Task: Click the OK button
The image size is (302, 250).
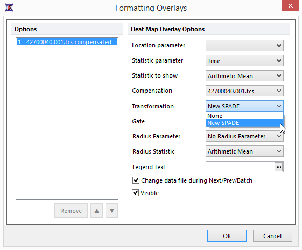Action: [227, 236]
